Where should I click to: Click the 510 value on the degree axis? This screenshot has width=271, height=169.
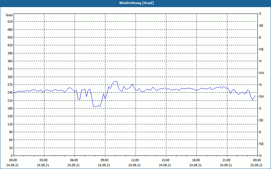(x=10, y=22)
